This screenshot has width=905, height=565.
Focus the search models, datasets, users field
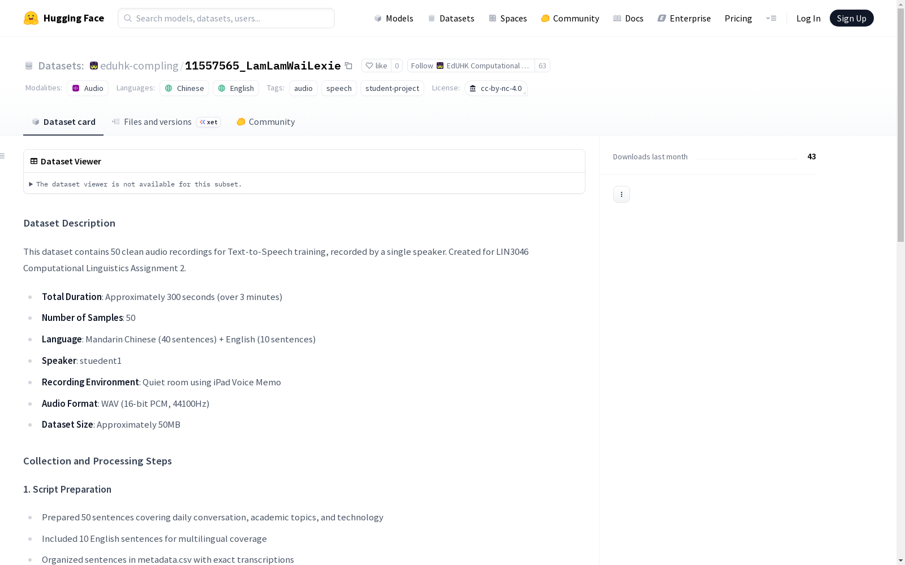coord(226,18)
